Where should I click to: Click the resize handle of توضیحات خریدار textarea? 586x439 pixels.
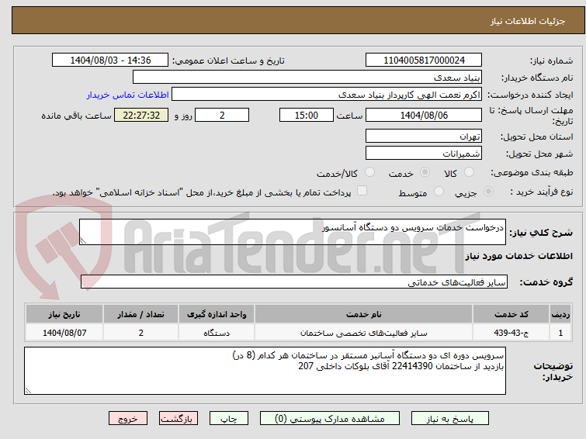tap(29, 390)
